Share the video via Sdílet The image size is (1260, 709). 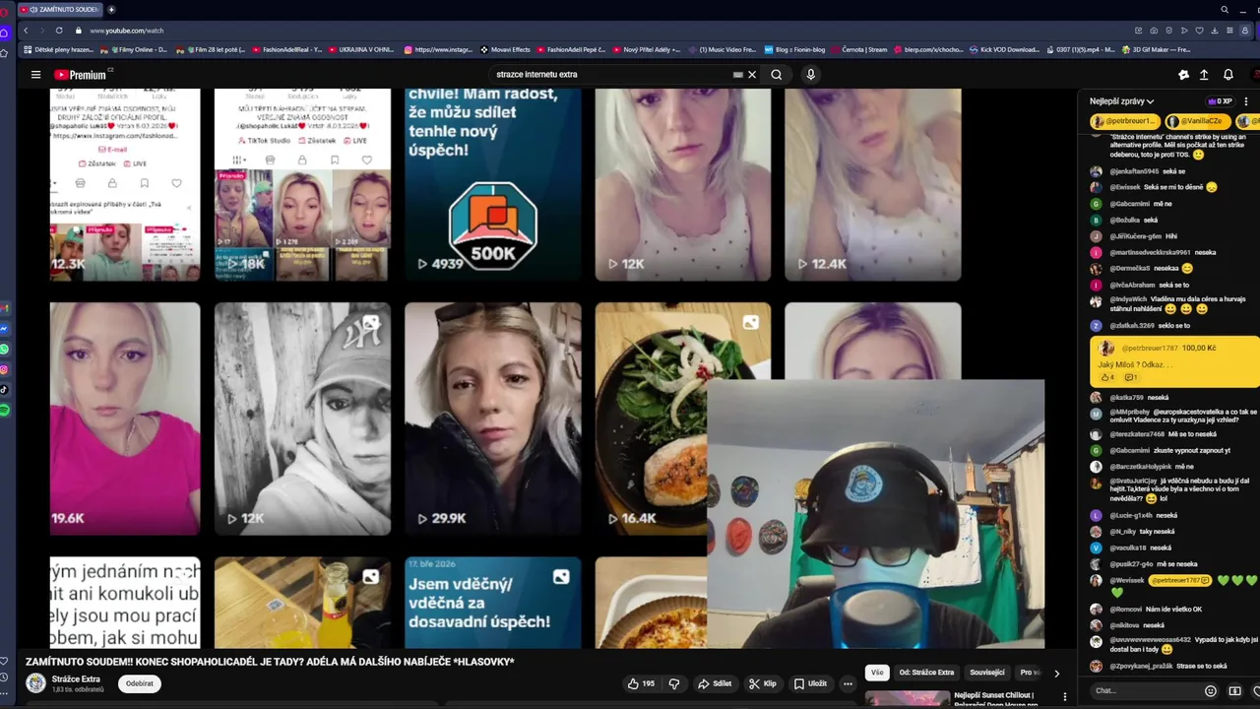[715, 683]
